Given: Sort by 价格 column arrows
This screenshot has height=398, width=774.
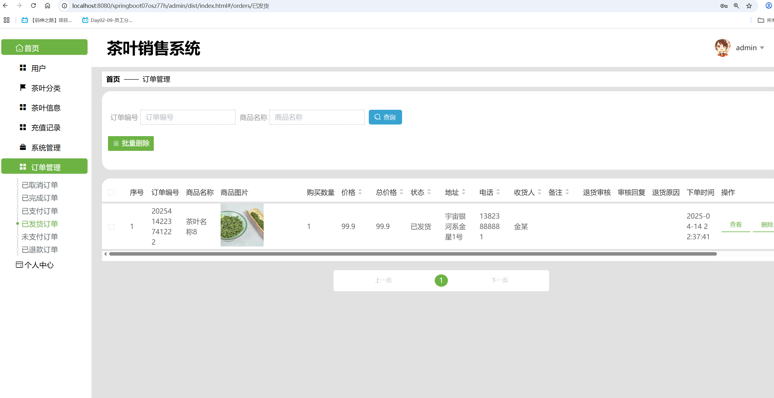Looking at the screenshot, I should point(360,192).
